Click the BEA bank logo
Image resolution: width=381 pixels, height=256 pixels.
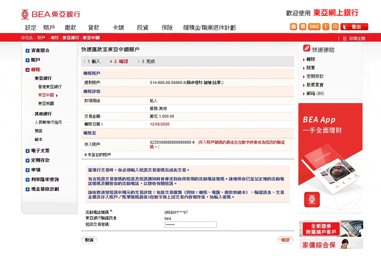coord(50,14)
